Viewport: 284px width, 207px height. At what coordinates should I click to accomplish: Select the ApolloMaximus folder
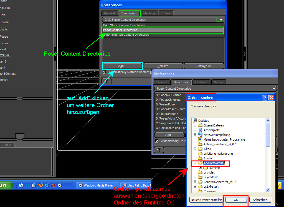(213, 163)
